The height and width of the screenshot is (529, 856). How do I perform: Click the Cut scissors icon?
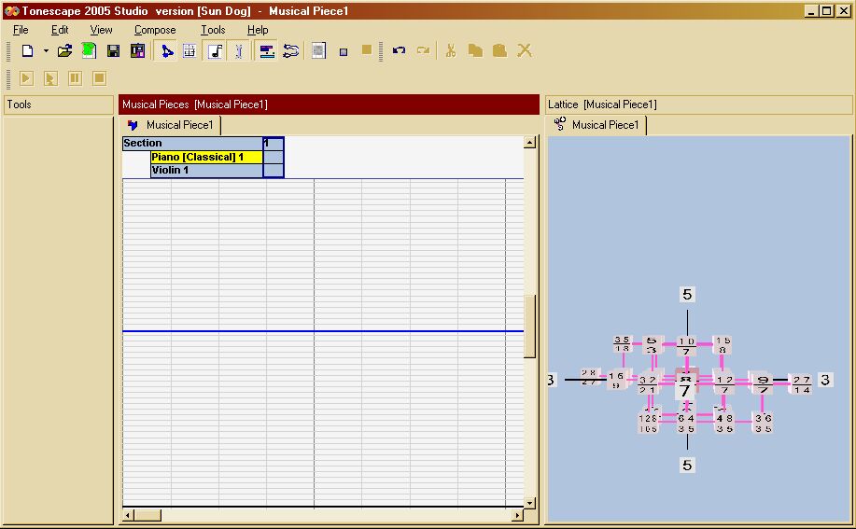(x=450, y=51)
